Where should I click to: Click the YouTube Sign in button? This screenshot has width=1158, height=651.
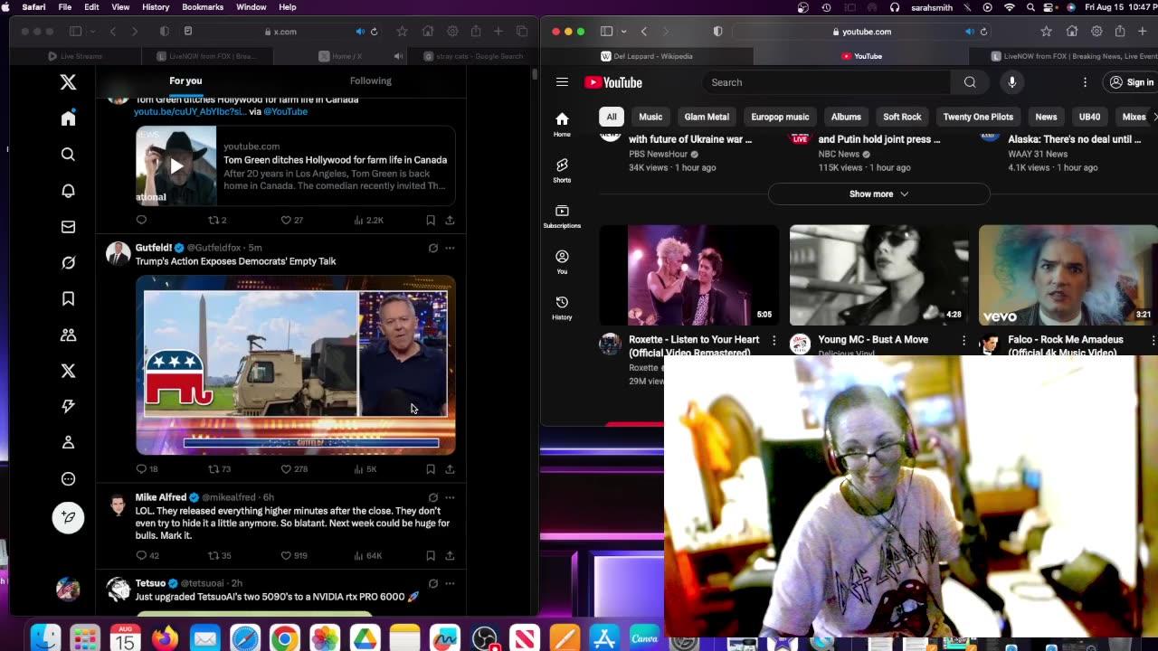coord(1131,82)
